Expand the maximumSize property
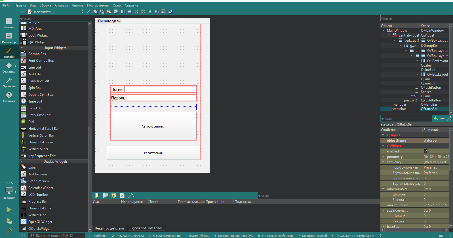The image size is (453, 238). [x=383, y=205]
